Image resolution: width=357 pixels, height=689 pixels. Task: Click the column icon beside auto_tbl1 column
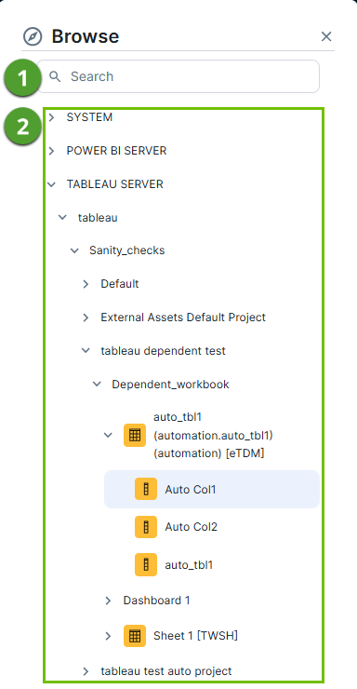pyautogui.click(x=146, y=564)
